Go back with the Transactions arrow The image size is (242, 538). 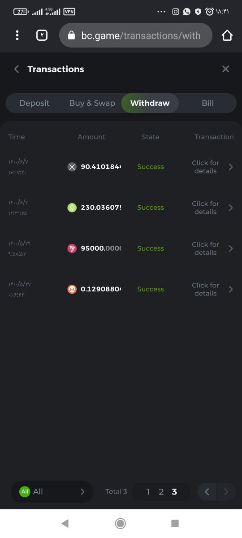(x=17, y=69)
